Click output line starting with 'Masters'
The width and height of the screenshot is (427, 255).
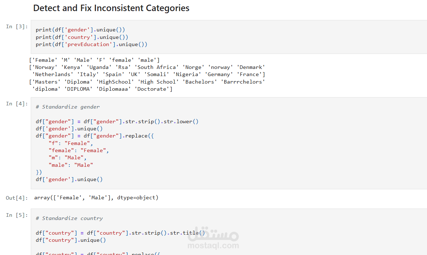(147, 82)
